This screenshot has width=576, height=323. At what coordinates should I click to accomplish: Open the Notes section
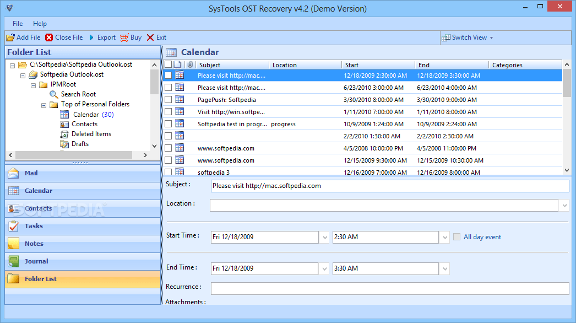click(13, 243)
